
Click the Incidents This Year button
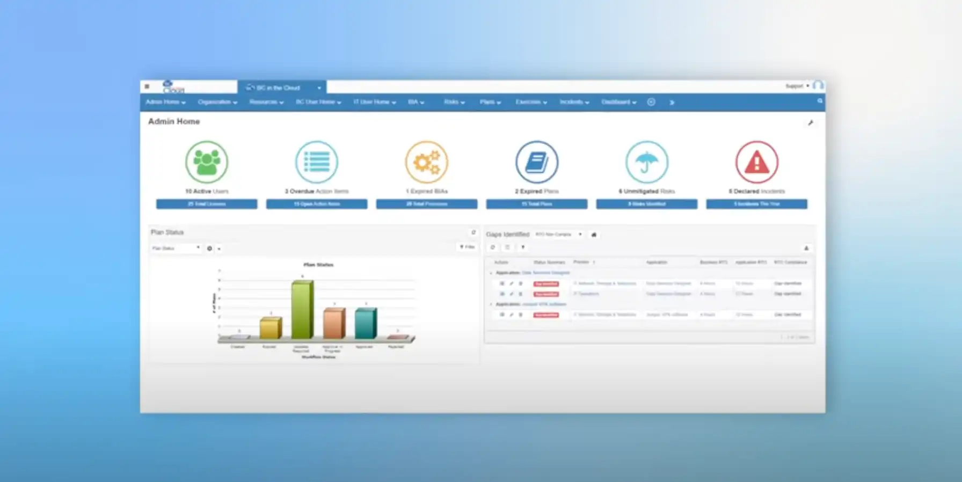click(757, 204)
